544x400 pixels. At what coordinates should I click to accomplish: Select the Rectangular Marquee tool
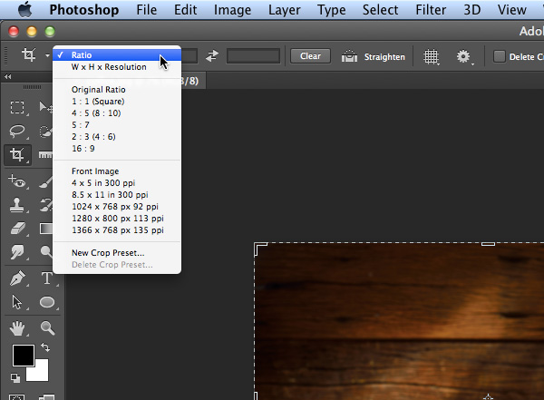tap(17, 108)
